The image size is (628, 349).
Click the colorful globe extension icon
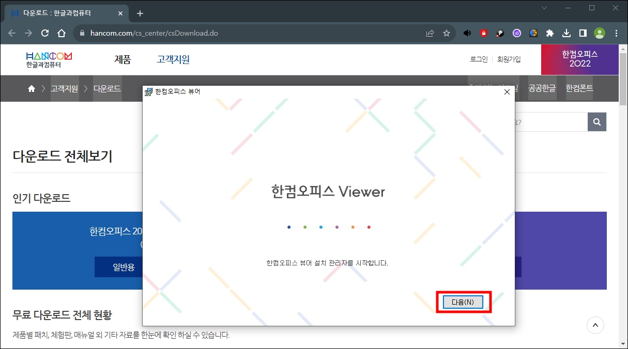533,33
